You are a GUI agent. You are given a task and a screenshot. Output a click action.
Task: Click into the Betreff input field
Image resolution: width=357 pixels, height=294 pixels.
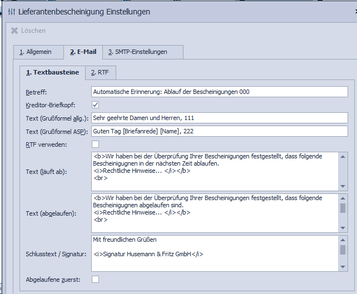[219, 92]
